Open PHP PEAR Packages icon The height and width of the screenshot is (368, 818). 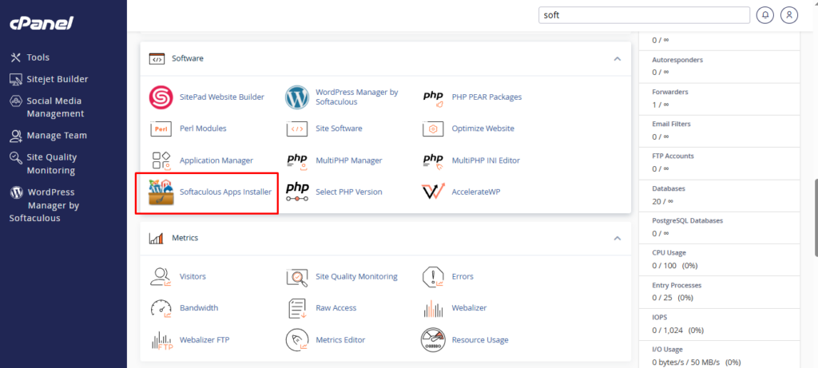433,97
